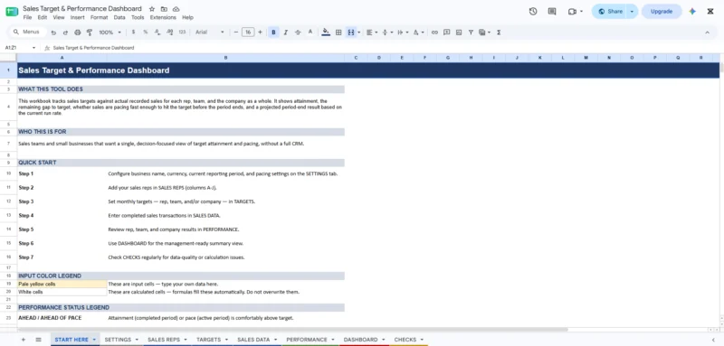Image resolution: width=724 pixels, height=346 pixels.
Task: Open the fill color picker
Action: 326,33
